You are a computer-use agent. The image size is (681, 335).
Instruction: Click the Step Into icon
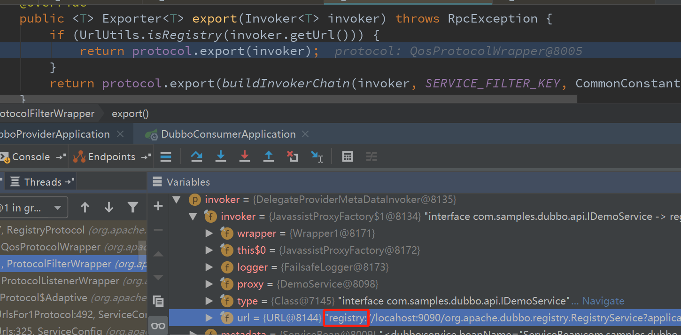point(221,157)
